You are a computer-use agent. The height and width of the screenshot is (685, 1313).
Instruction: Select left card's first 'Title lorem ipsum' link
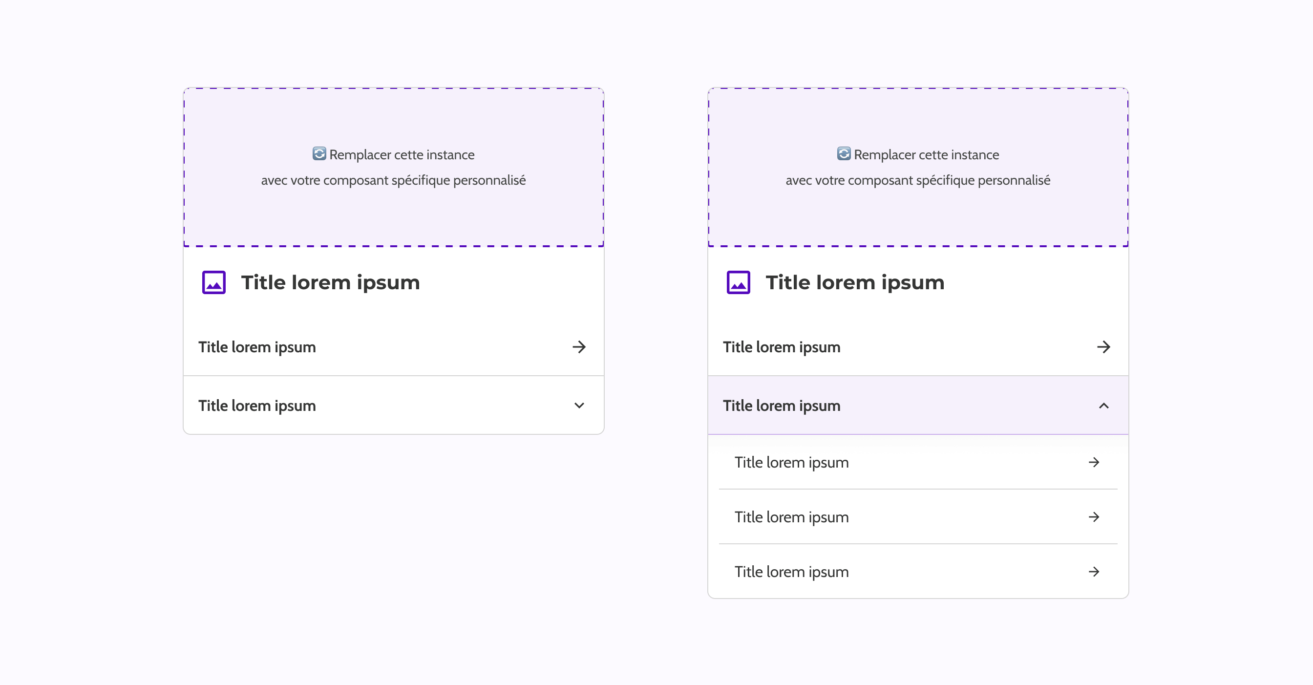point(257,347)
